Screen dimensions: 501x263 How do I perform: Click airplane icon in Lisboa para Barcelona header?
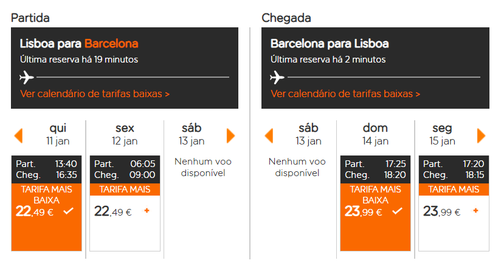(x=27, y=77)
